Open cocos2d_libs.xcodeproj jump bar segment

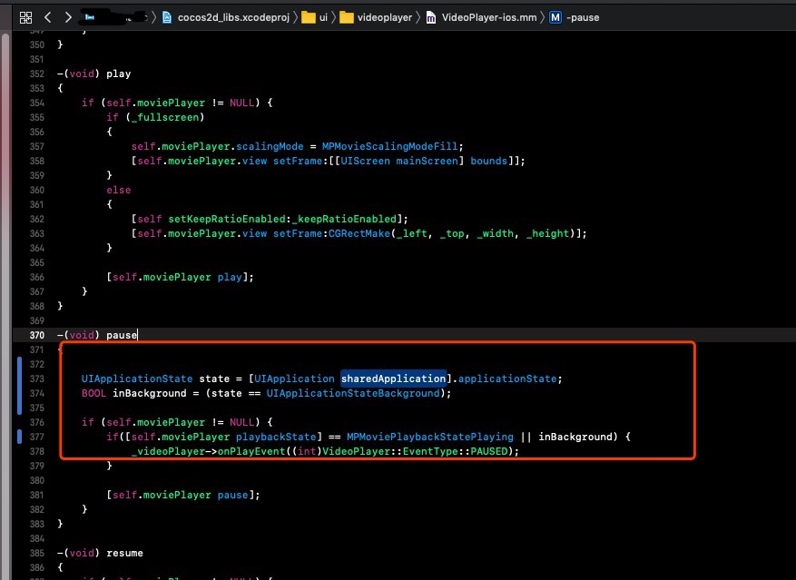coord(233,18)
